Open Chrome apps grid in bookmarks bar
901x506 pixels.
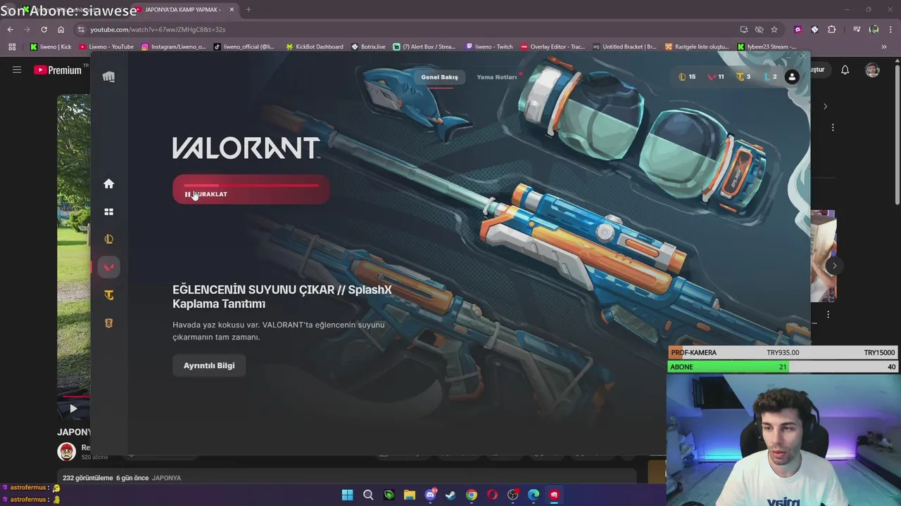click(x=12, y=47)
